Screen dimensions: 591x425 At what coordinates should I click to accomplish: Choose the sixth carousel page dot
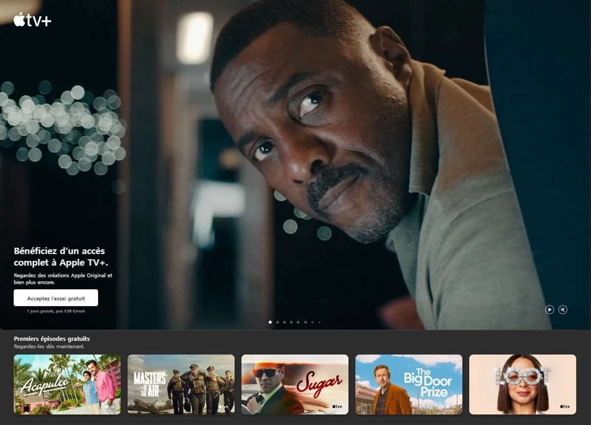coord(305,322)
